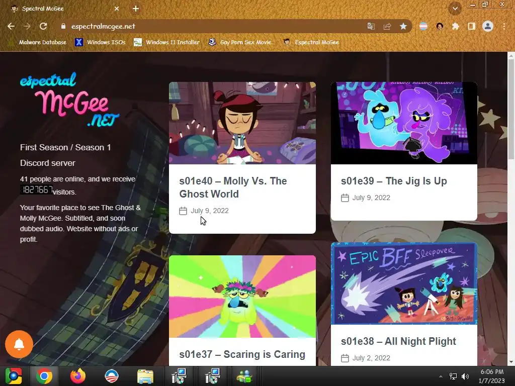The image size is (515, 386).
Task: Open s01e37 – Scaring is Caring title
Action: tap(242, 354)
